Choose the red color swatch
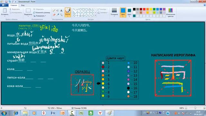206x116 pixels. pyautogui.click(x=144, y=9)
